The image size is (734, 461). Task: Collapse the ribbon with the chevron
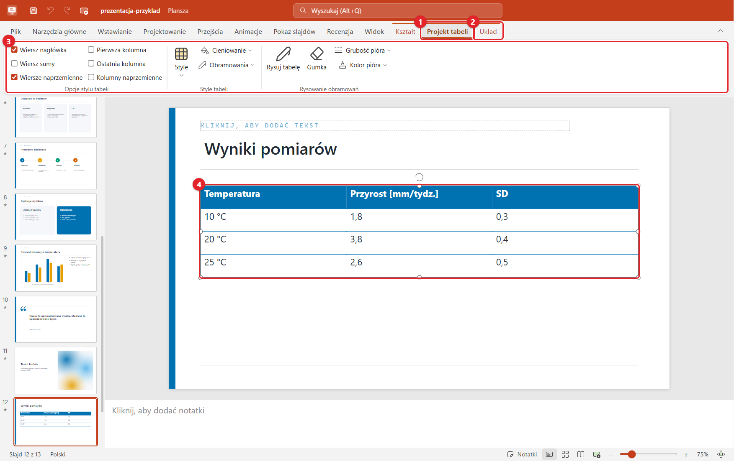tap(720, 31)
